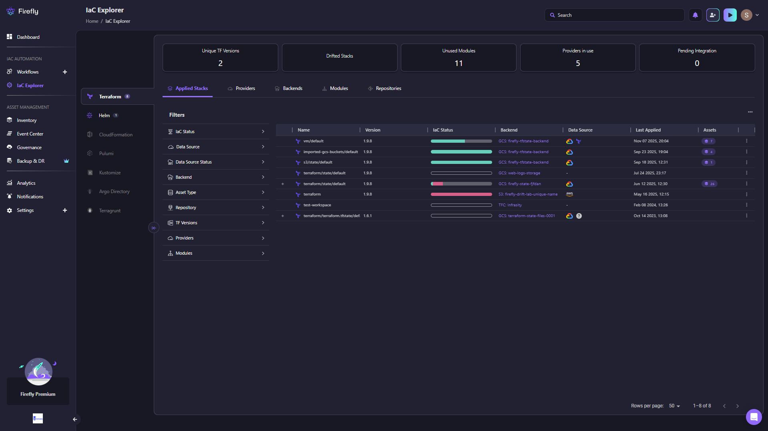Click the Drifted Stacks card
The width and height of the screenshot is (768, 431).
[340, 58]
